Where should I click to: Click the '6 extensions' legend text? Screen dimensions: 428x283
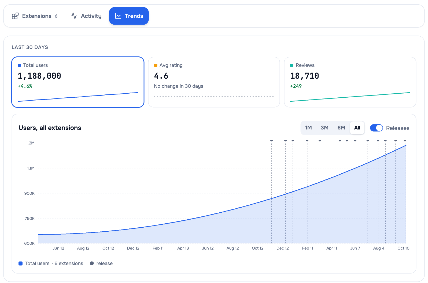pyautogui.click(x=69, y=263)
